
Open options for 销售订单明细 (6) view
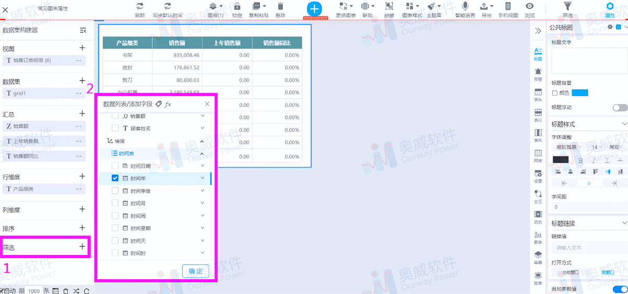point(79,61)
